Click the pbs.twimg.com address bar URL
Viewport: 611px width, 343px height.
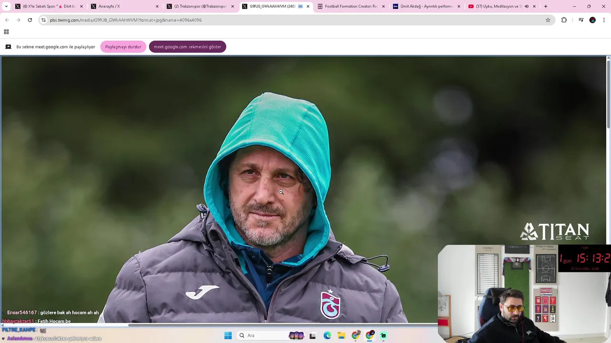point(126,20)
